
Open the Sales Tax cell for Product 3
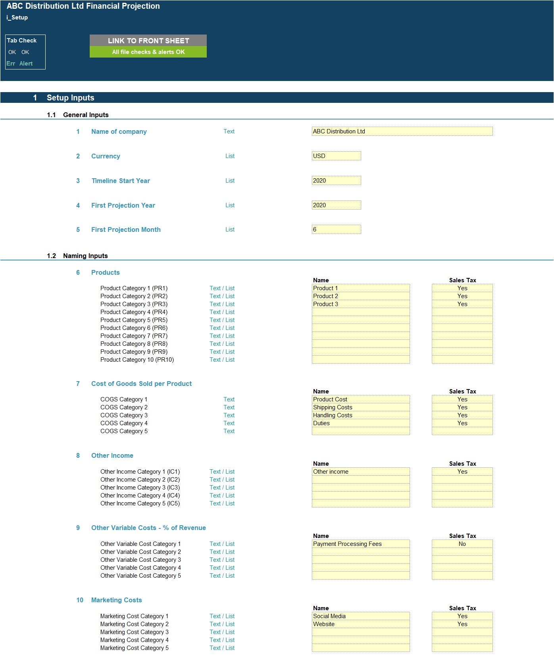click(x=462, y=304)
